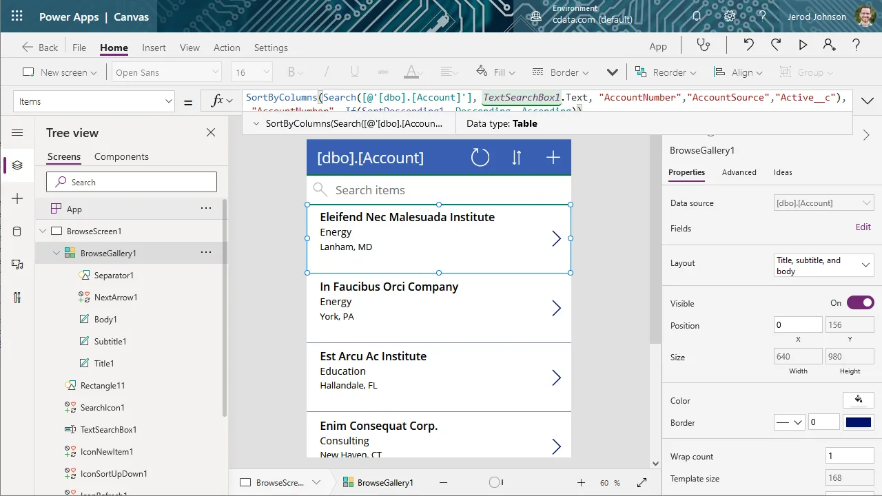Open the Data pane (cylinder icon)
The width and height of the screenshot is (882, 496).
(17, 231)
